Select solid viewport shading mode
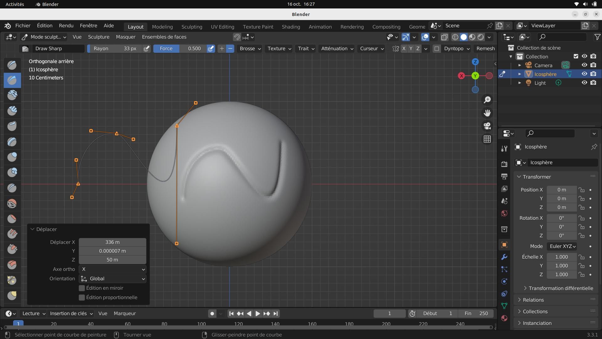 [463, 37]
